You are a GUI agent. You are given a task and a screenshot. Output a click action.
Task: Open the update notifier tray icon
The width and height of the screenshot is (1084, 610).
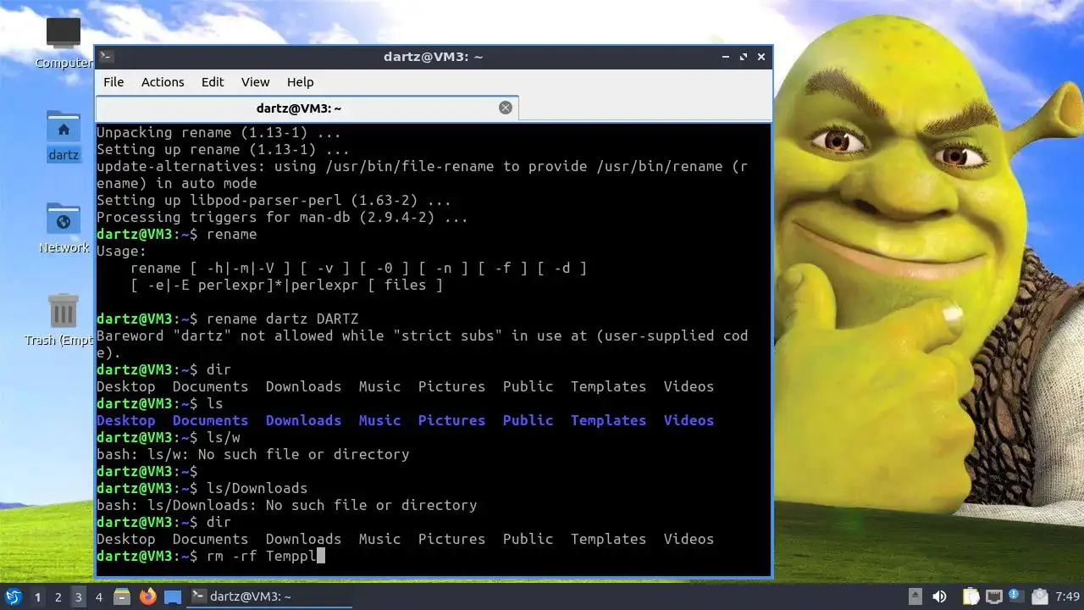coord(1016,596)
